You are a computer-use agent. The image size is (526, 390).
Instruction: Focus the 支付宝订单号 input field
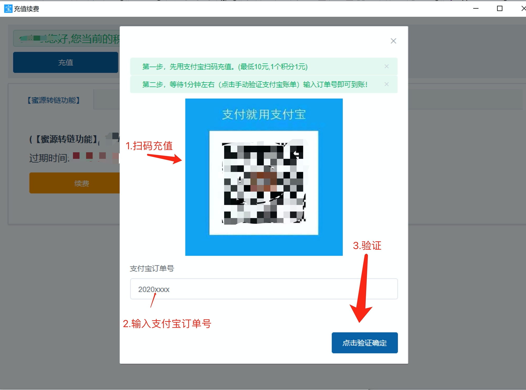pos(264,289)
